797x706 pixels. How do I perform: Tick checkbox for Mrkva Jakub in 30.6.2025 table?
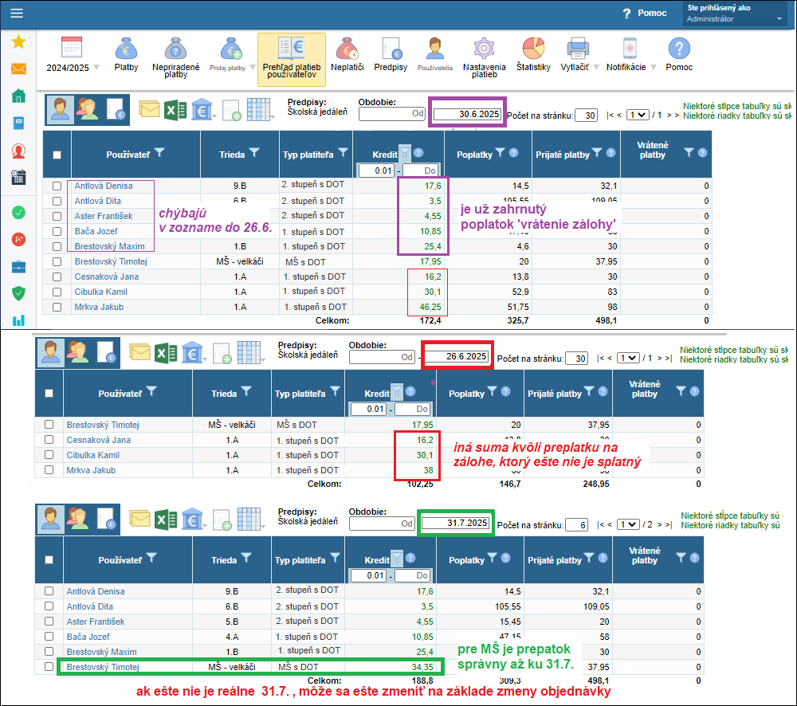click(x=57, y=307)
